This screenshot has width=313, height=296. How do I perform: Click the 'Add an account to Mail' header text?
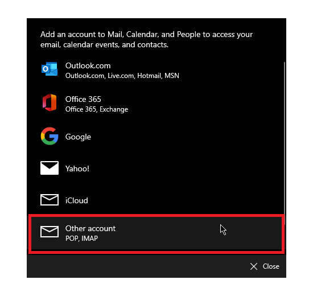click(146, 39)
